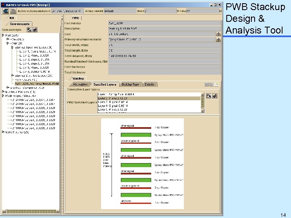The width and height of the screenshot is (291, 218).
Task: Click return-arrow icon beside PWB Specified Layers list
Action: (x=215, y=96)
